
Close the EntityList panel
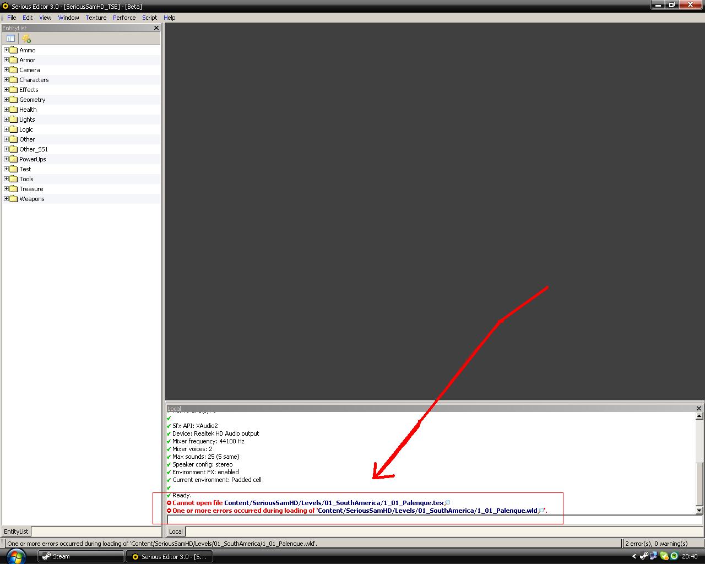[x=156, y=28]
